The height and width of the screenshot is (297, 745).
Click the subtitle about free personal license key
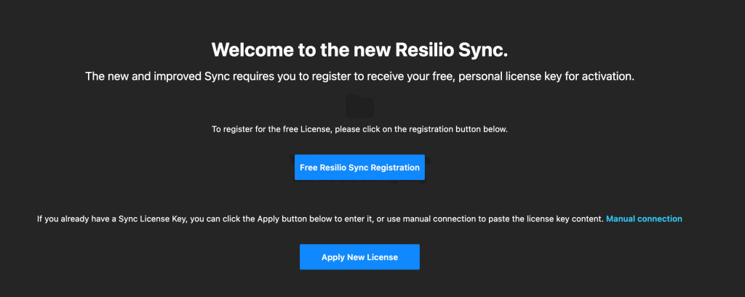(359, 76)
